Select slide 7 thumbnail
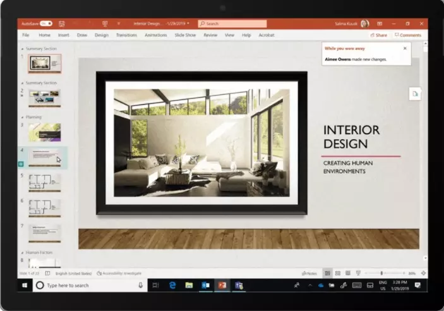This screenshot has height=311, width=444. click(45, 233)
